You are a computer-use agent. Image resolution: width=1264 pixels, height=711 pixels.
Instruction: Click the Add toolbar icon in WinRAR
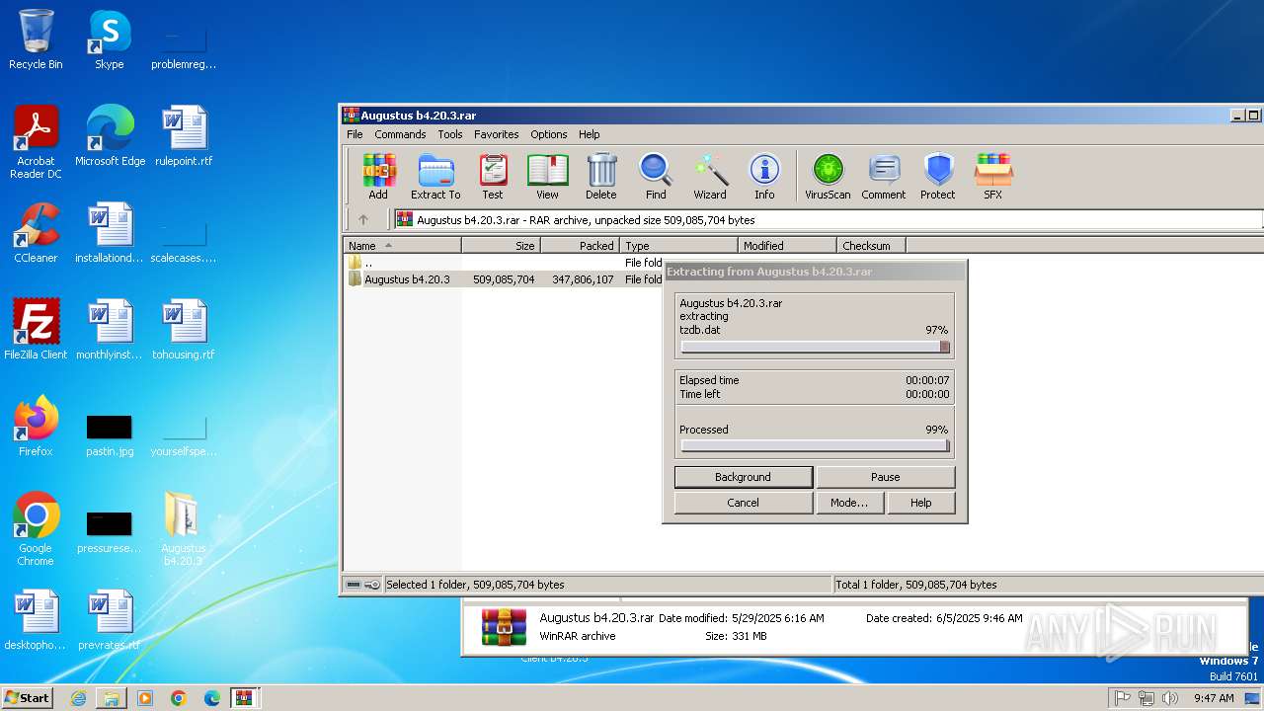378,177
